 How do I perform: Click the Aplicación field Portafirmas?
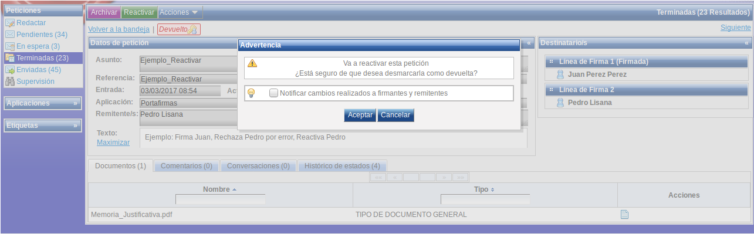(334, 103)
